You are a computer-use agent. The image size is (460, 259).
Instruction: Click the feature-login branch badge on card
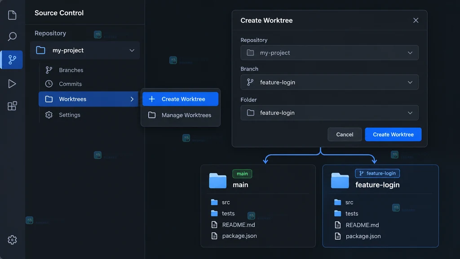point(377,173)
